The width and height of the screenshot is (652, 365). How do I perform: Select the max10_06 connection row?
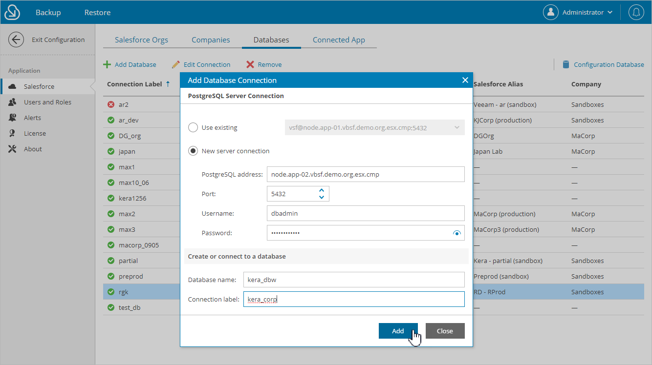click(142, 182)
